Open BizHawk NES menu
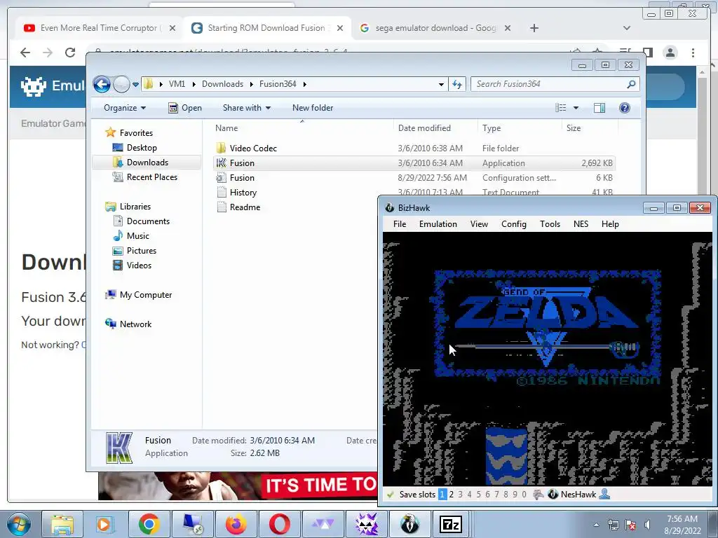 click(x=581, y=224)
